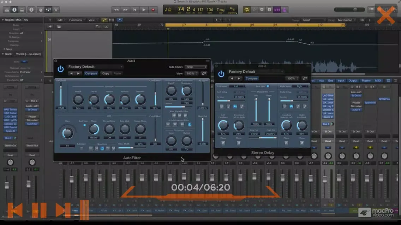Go to AutoFilter next preset arrow
This screenshot has height=225, width=401.
point(78,74)
